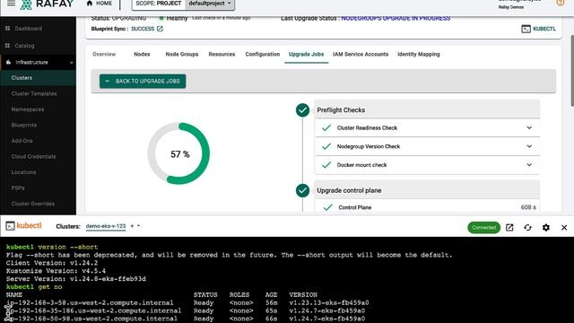
Task: Click the Docker mount check tick icon
Action: click(x=326, y=165)
